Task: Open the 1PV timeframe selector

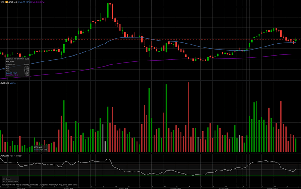Action: tap(3, 2)
